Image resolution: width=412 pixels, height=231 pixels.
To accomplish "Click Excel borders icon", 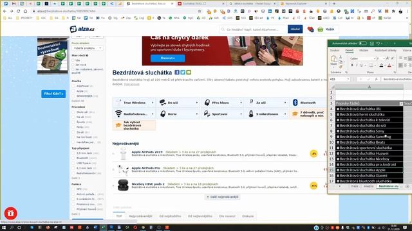I will pos(371,65).
